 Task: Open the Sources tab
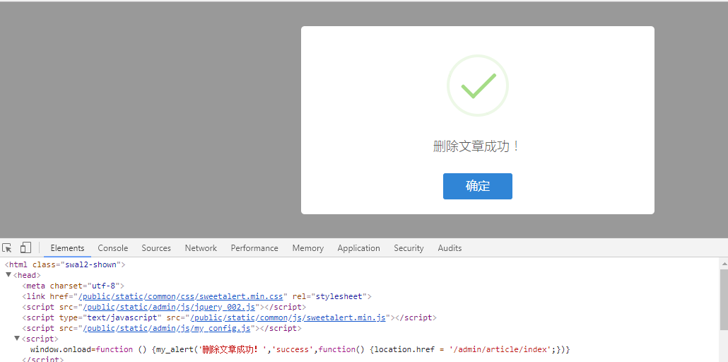(x=156, y=248)
